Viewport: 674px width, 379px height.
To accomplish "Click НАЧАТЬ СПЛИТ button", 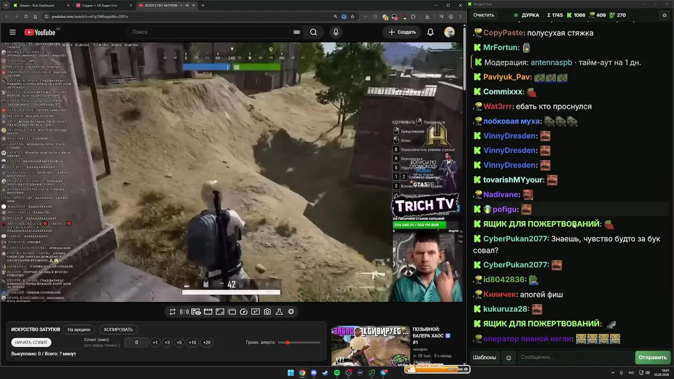I will 31,342.
